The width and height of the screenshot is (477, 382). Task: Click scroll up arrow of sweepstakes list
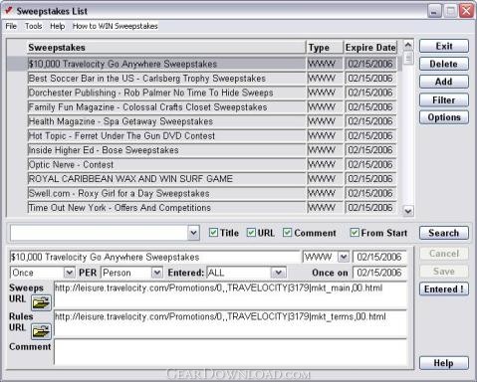pyautogui.click(x=408, y=45)
